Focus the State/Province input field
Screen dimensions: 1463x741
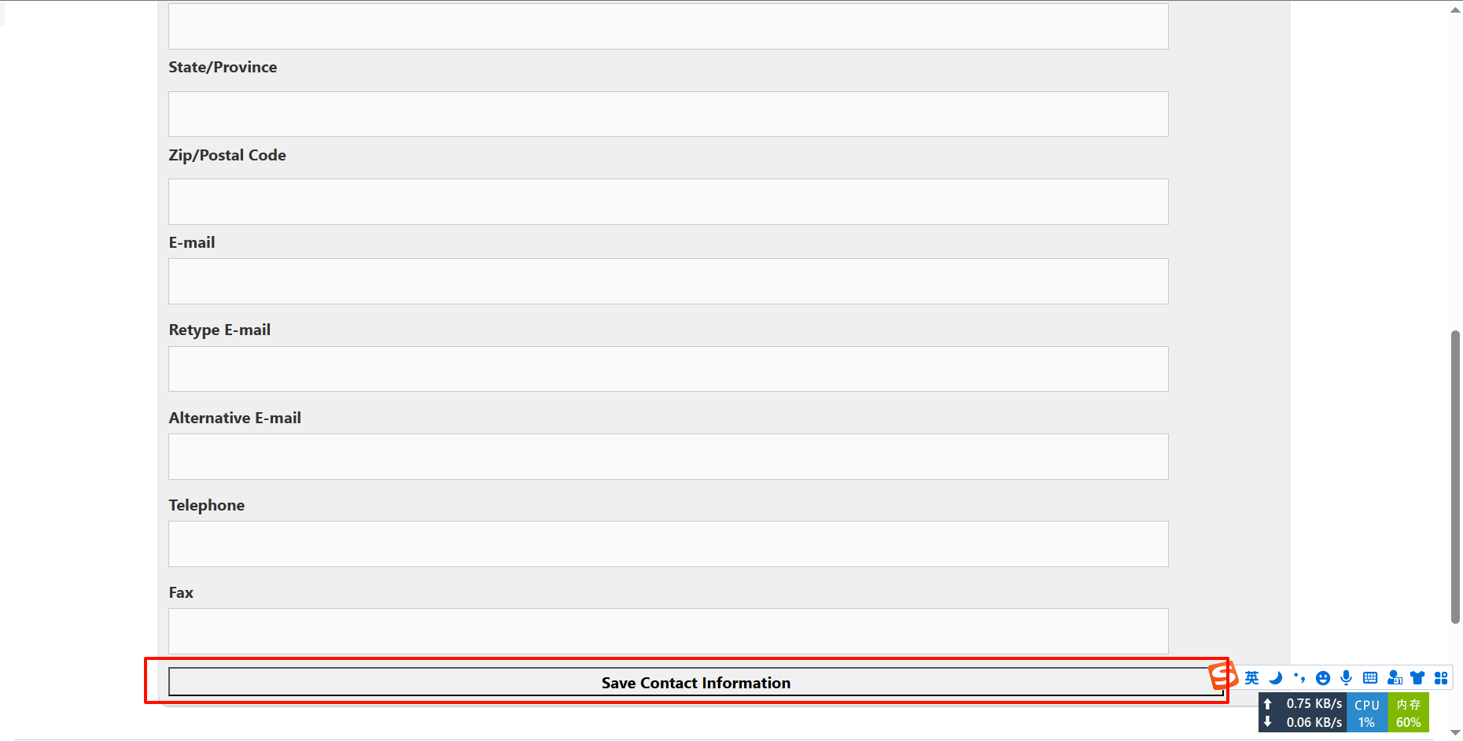(x=669, y=114)
